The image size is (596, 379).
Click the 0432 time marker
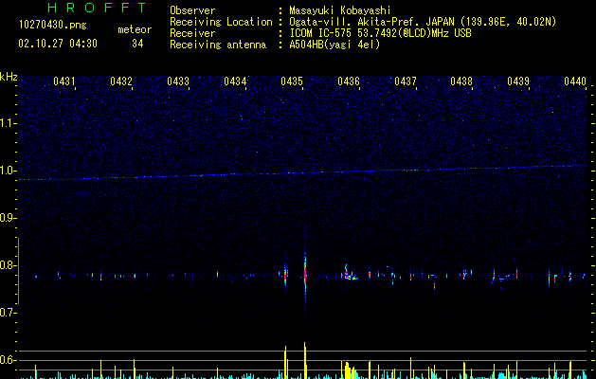pyautogui.click(x=121, y=81)
